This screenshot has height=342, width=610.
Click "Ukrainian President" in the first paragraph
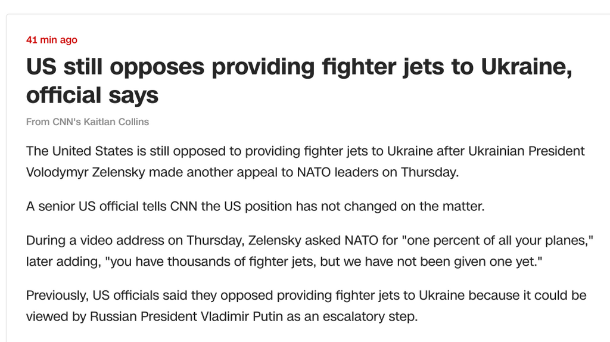pyautogui.click(x=527, y=151)
